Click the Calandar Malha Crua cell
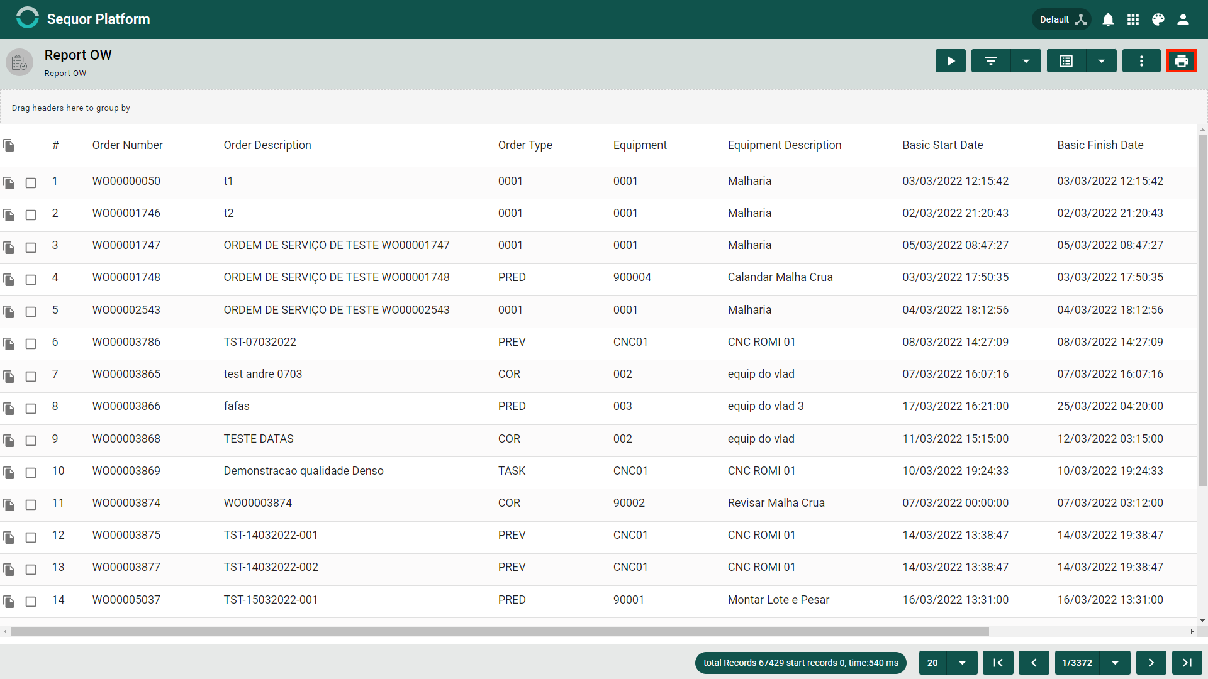This screenshot has width=1208, height=679. pyautogui.click(x=780, y=277)
